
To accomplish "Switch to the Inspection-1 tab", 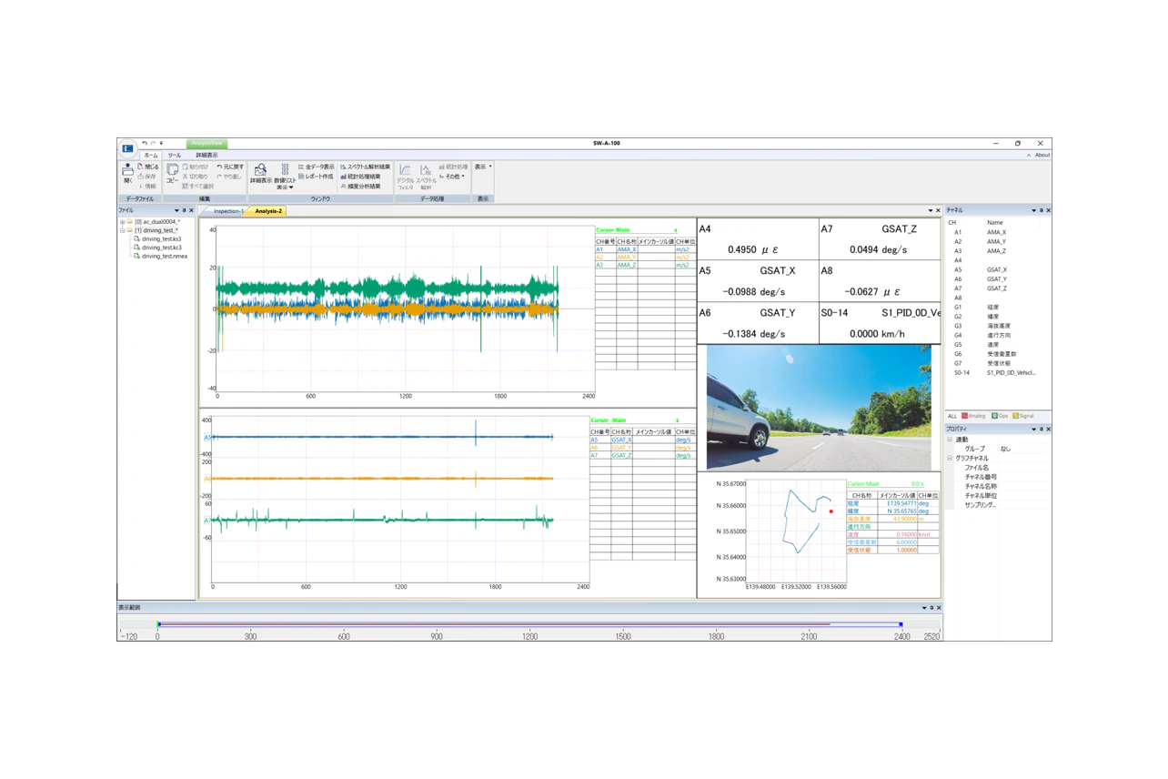I will 227,211.
